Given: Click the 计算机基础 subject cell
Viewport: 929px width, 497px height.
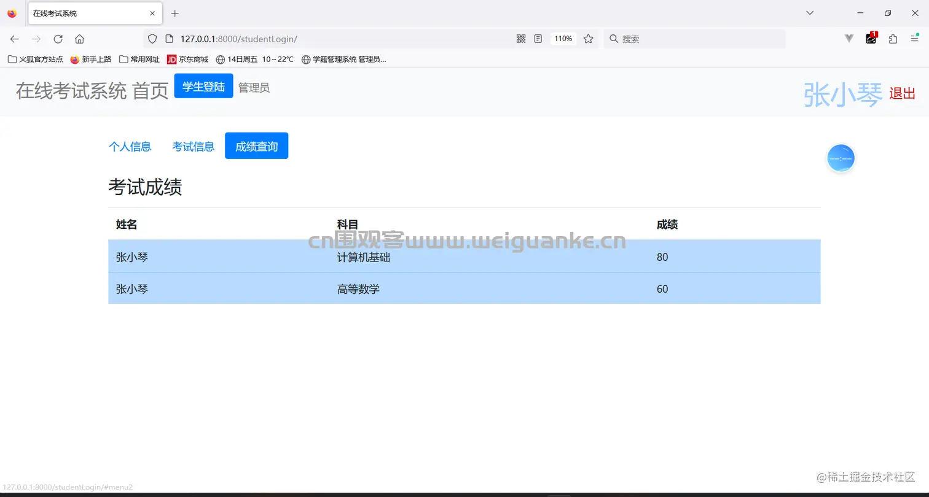Looking at the screenshot, I should pyautogui.click(x=364, y=257).
